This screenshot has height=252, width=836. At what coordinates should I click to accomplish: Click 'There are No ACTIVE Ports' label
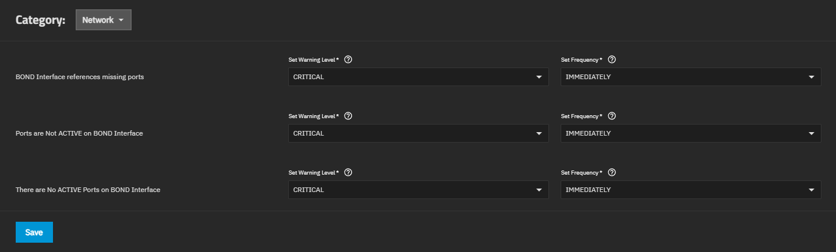(x=88, y=190)
